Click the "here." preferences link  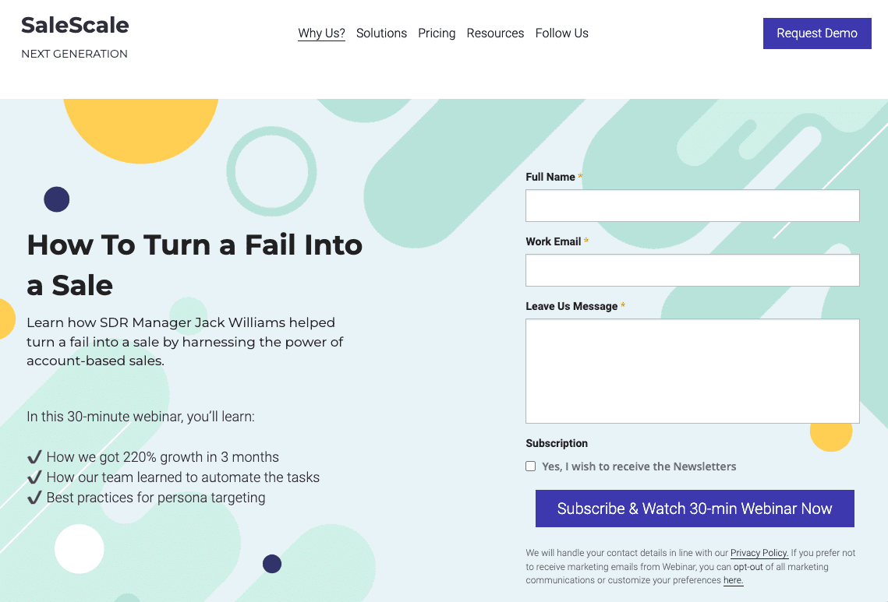pyautogui.click(x=733, y=580)
